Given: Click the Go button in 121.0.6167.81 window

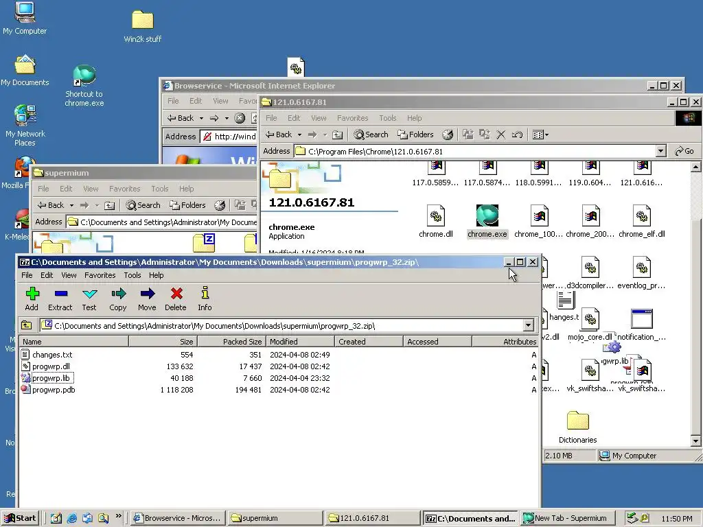Looking at the screenshot, I should [684, 152].
